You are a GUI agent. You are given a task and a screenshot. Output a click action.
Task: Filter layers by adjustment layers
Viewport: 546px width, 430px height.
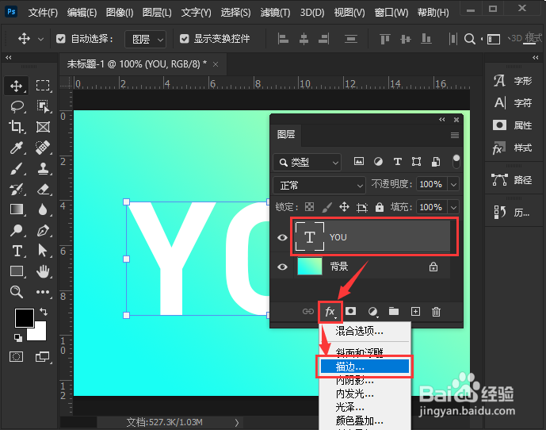378,162
